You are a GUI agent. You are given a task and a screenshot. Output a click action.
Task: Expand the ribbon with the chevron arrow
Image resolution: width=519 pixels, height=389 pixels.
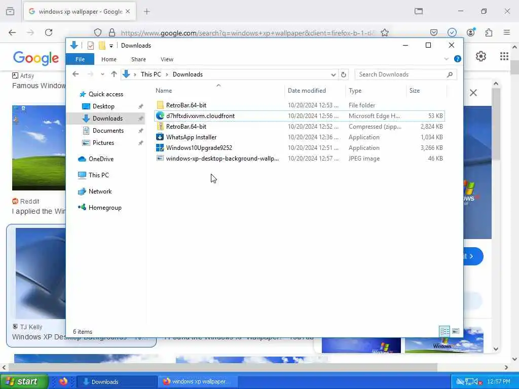tap(446, 59)
